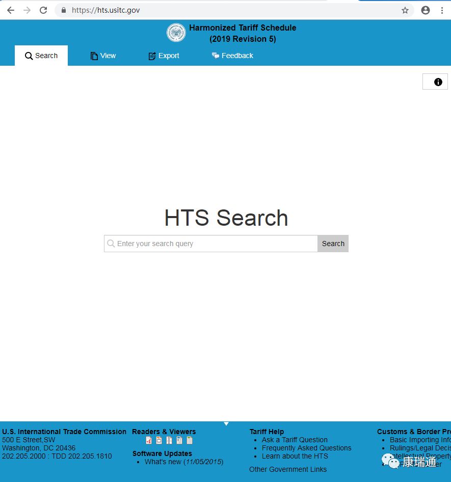The image size is (451, 482).
Task: Click the Software Updates heading
Action: 162,453
